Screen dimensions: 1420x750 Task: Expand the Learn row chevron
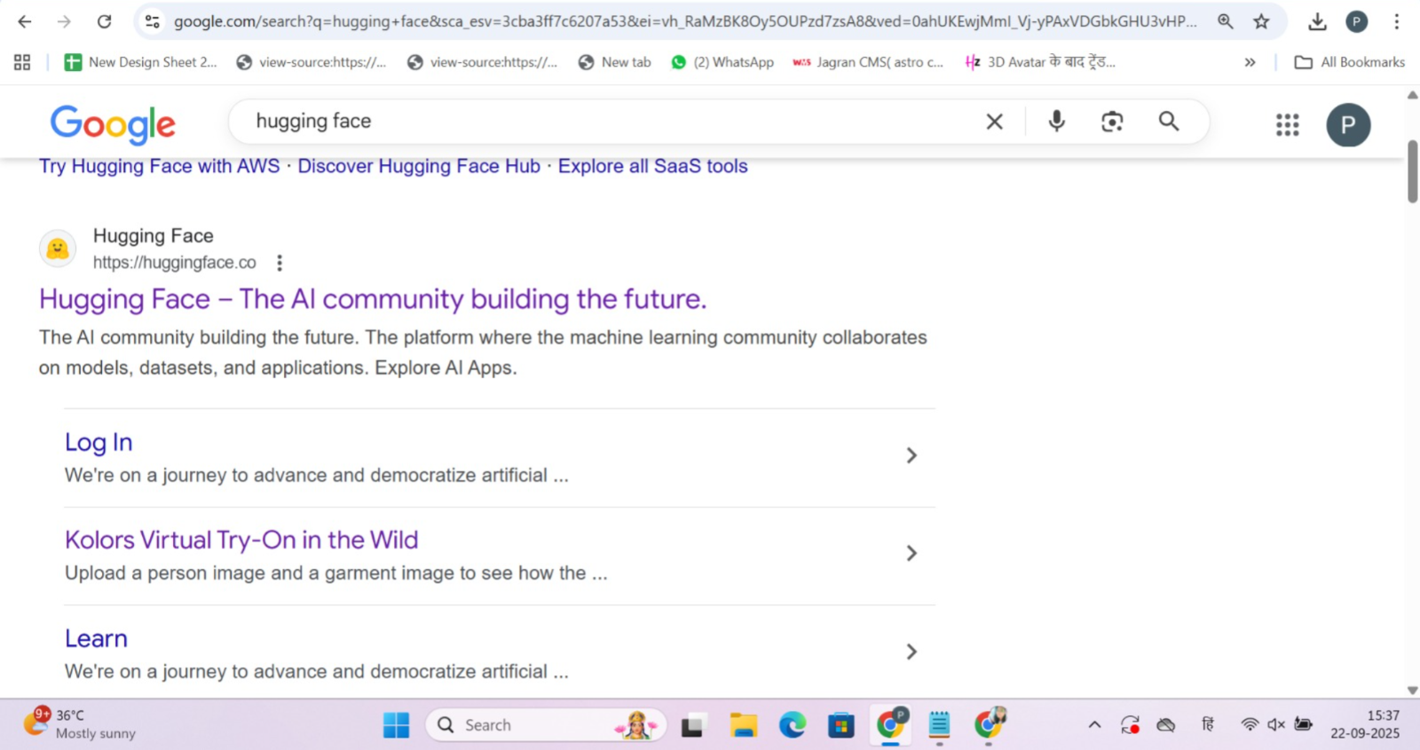911,651
